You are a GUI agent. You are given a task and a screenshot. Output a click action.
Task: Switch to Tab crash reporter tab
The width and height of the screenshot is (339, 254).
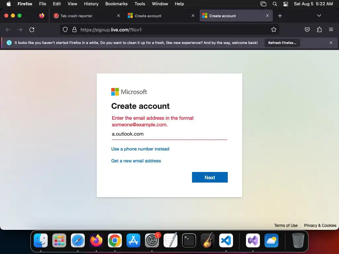(87, 16)
